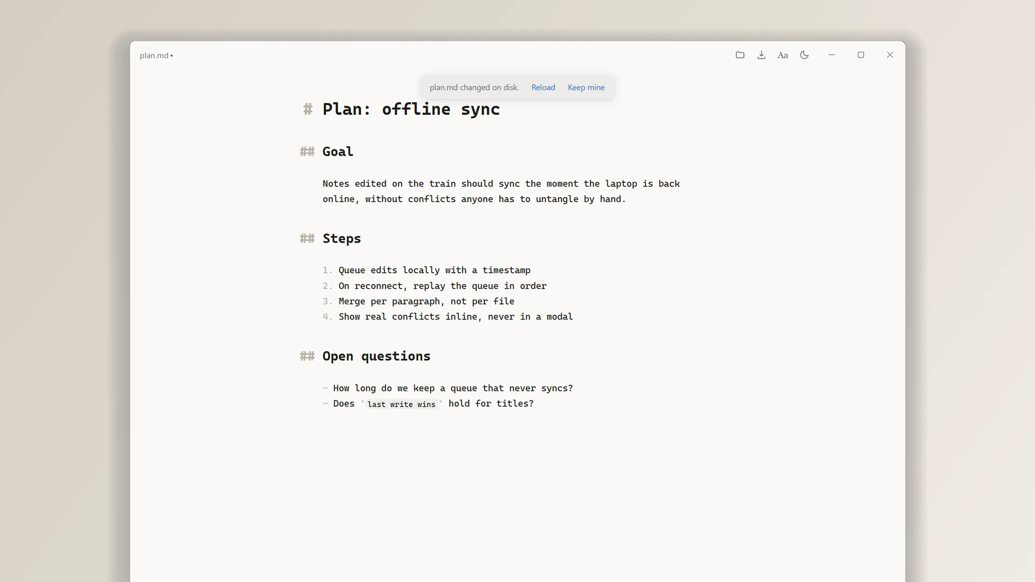The width and height of the screenshot is (1035, 582).
Task: Click 'How long do we keep a queue' line
Action: point(453,389)
